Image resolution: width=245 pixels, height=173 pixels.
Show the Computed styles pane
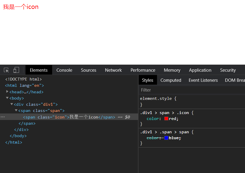(x=171, y=80)
